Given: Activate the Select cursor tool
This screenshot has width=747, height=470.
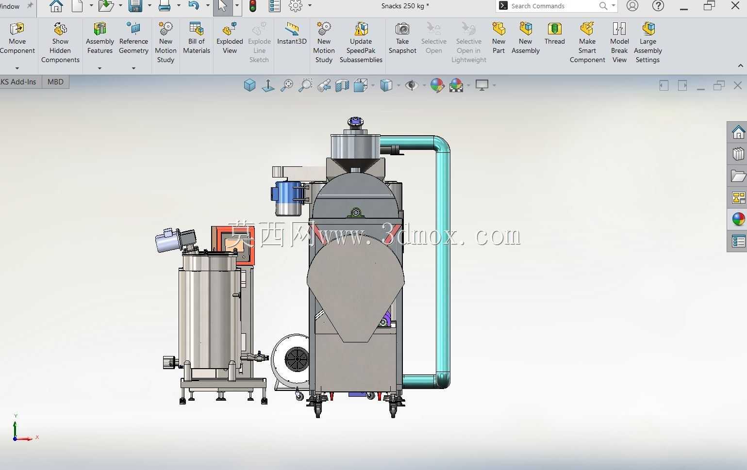Looking at the screenshot, I should (x=222, y=6).
